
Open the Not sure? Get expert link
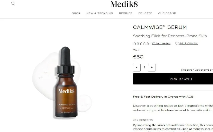tap(197, 70)
